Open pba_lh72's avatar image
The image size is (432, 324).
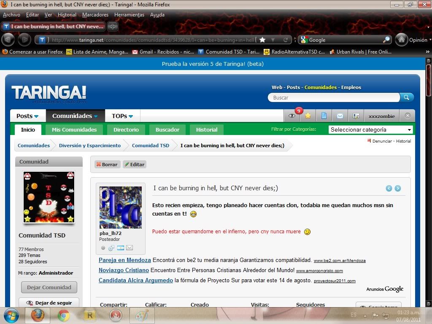pos(121,207)
